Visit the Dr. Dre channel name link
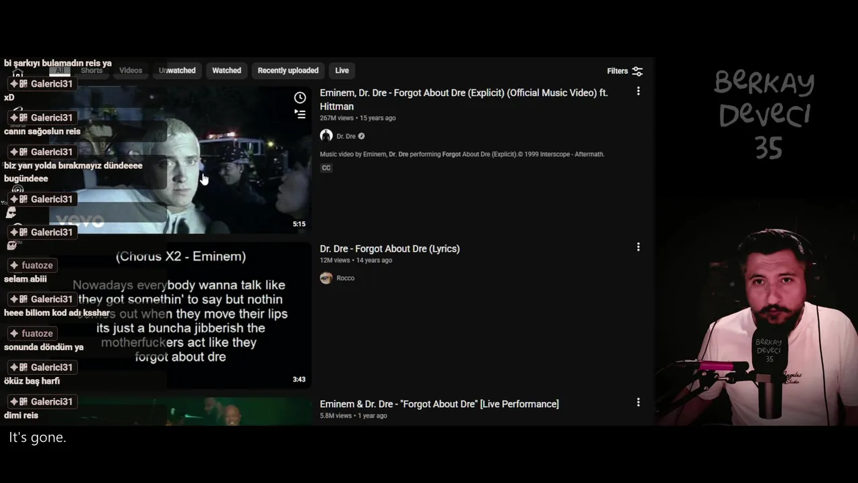 tap(346, 136)
